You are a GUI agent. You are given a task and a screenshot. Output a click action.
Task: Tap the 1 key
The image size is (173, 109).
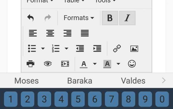coord(11,99)
